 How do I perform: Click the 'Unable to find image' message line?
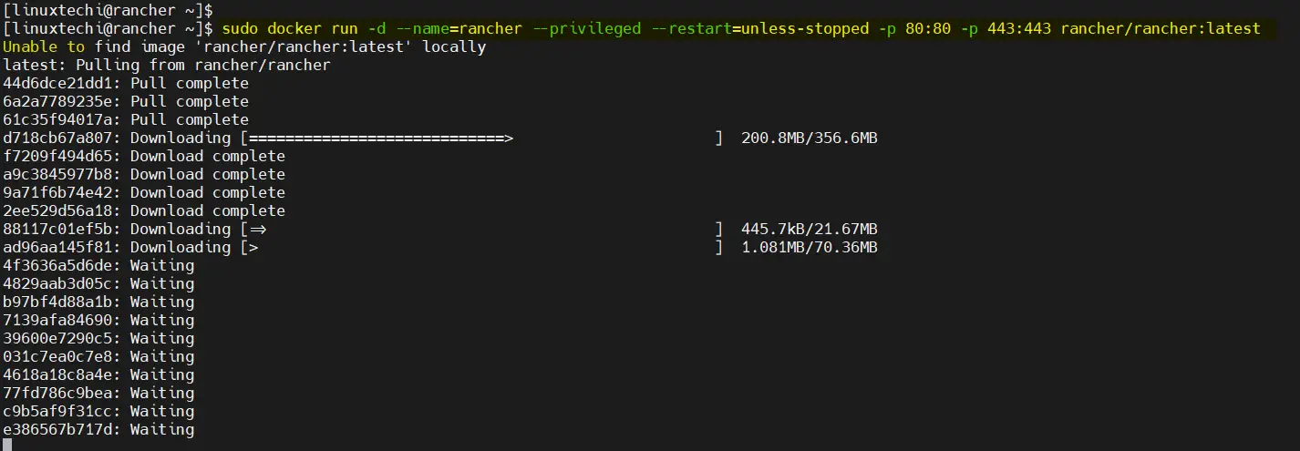point(244,46)
